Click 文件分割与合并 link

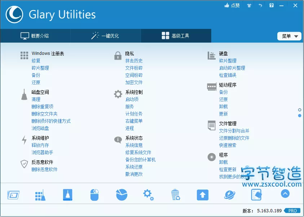pos(234,131)
